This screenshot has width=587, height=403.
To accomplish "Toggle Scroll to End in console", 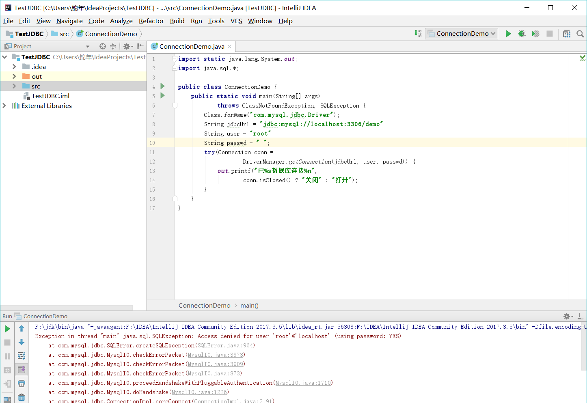I will coord(22,369).
